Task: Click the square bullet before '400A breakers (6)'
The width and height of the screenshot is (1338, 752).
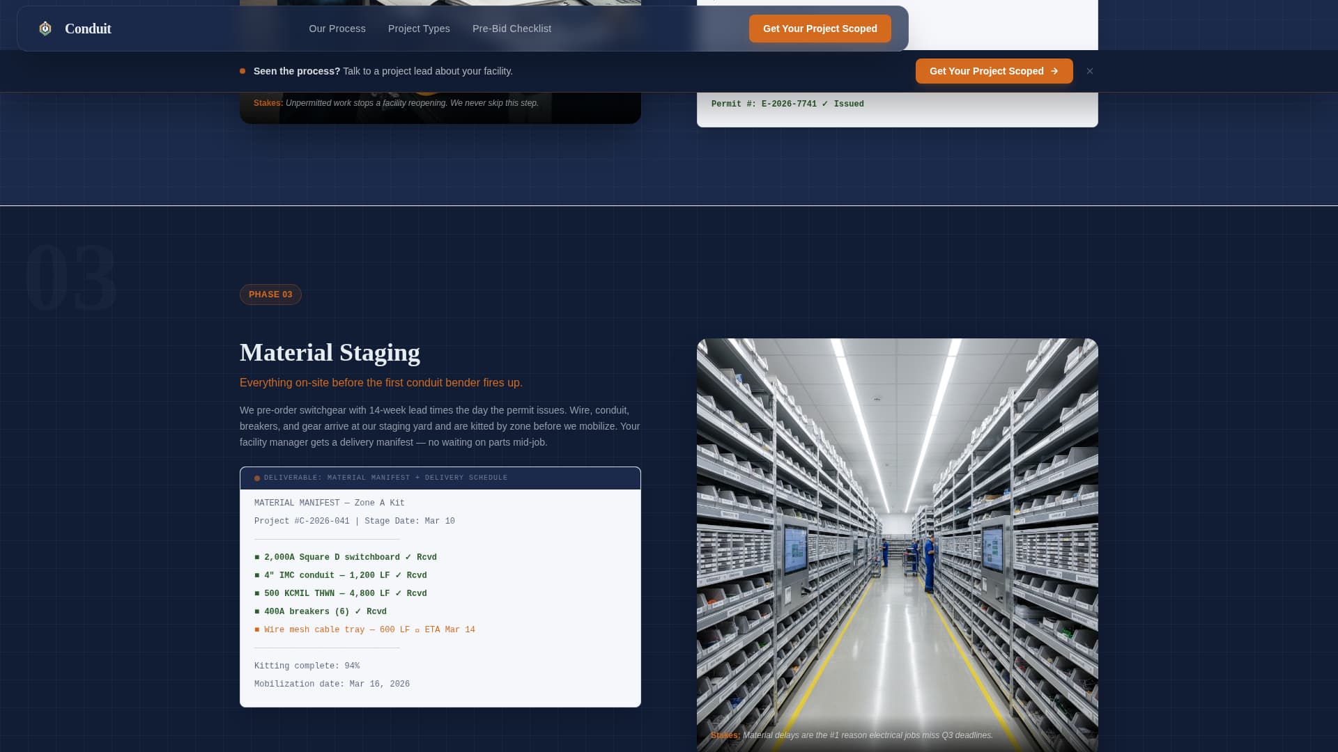Action: coord(257,611)
